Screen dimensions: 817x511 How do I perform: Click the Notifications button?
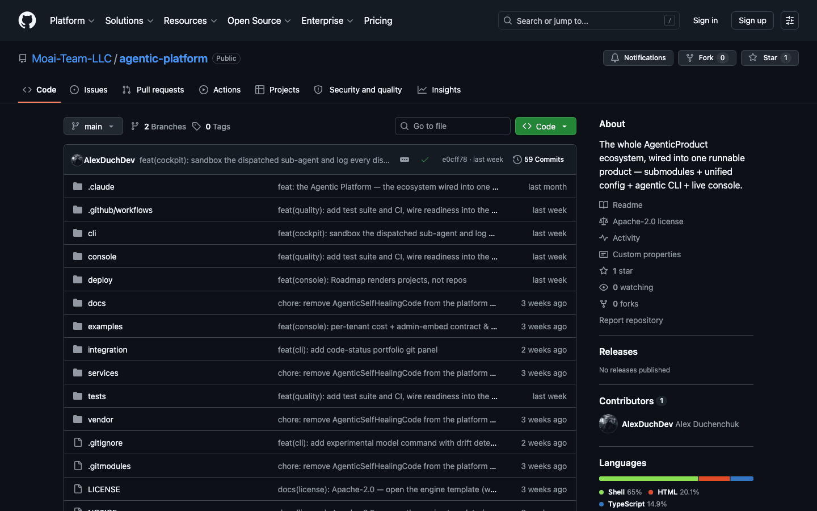[638, 58]
